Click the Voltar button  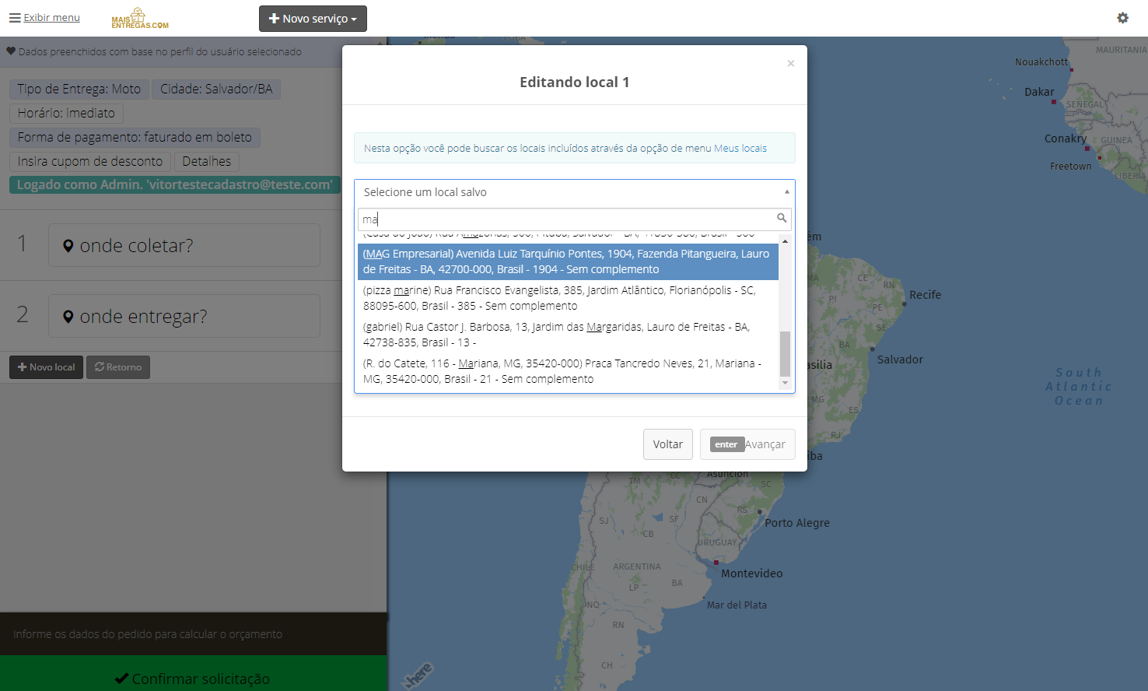point(667,444)
